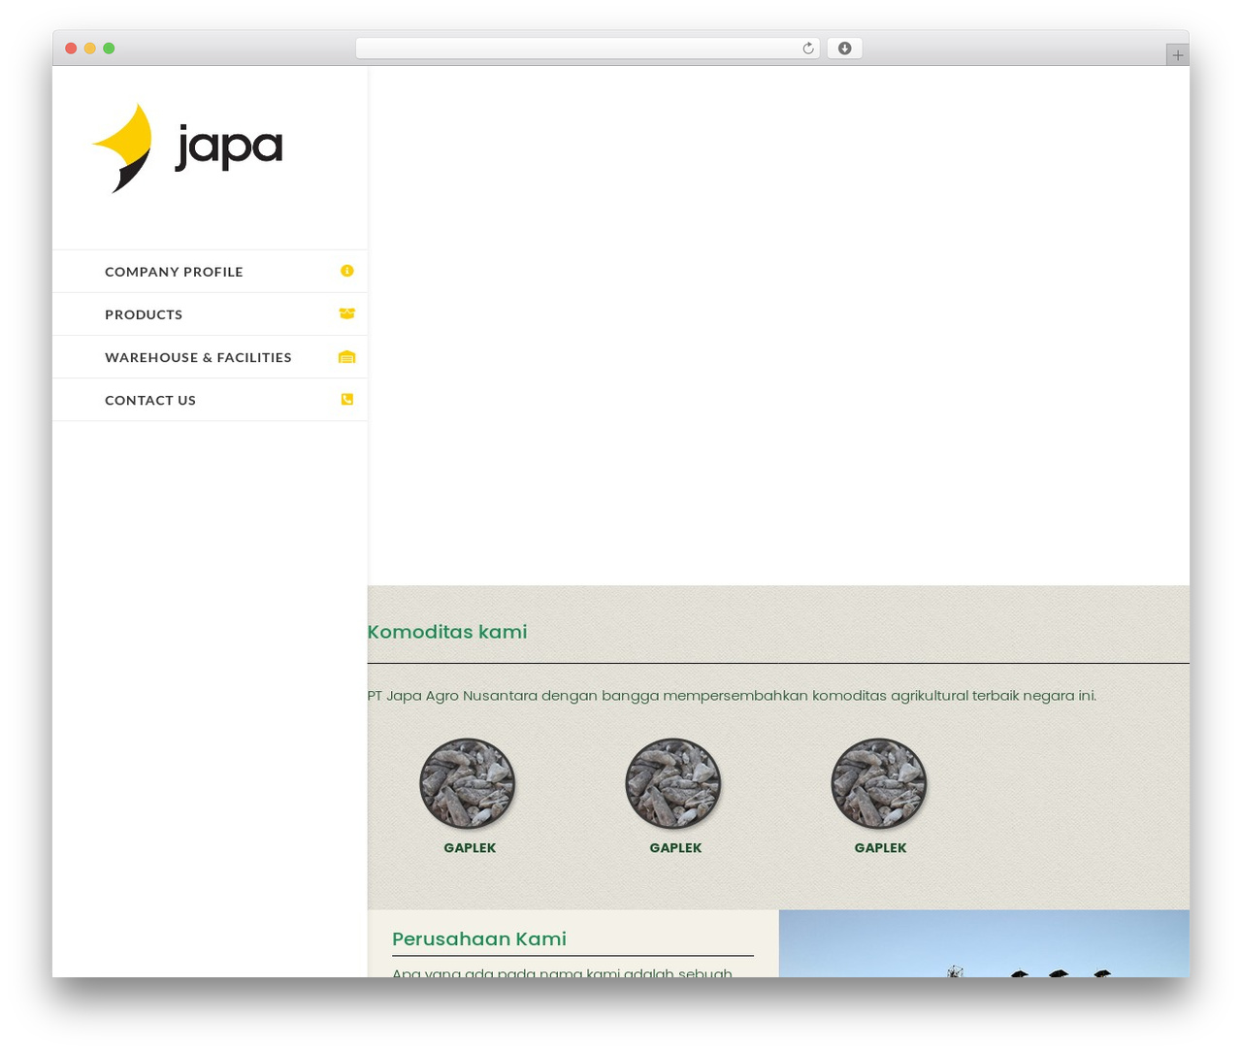Reload the page using the refresh icon
This screenshot has width=1242, height=1052.
click(807, 49)
